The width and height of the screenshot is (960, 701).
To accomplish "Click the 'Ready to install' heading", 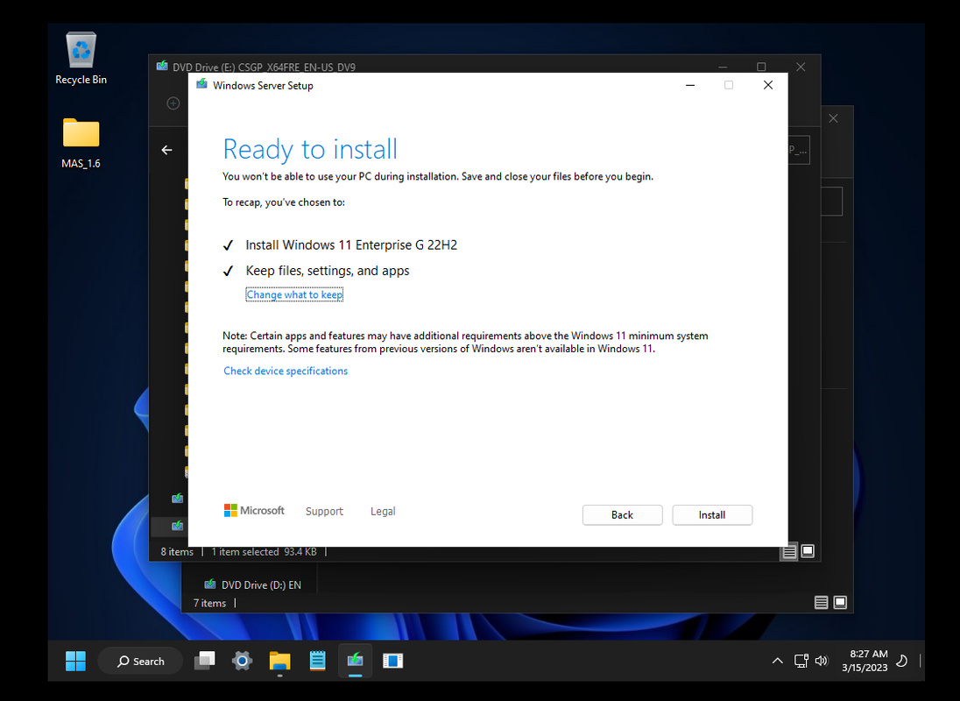I will click(x=310, y=149).
